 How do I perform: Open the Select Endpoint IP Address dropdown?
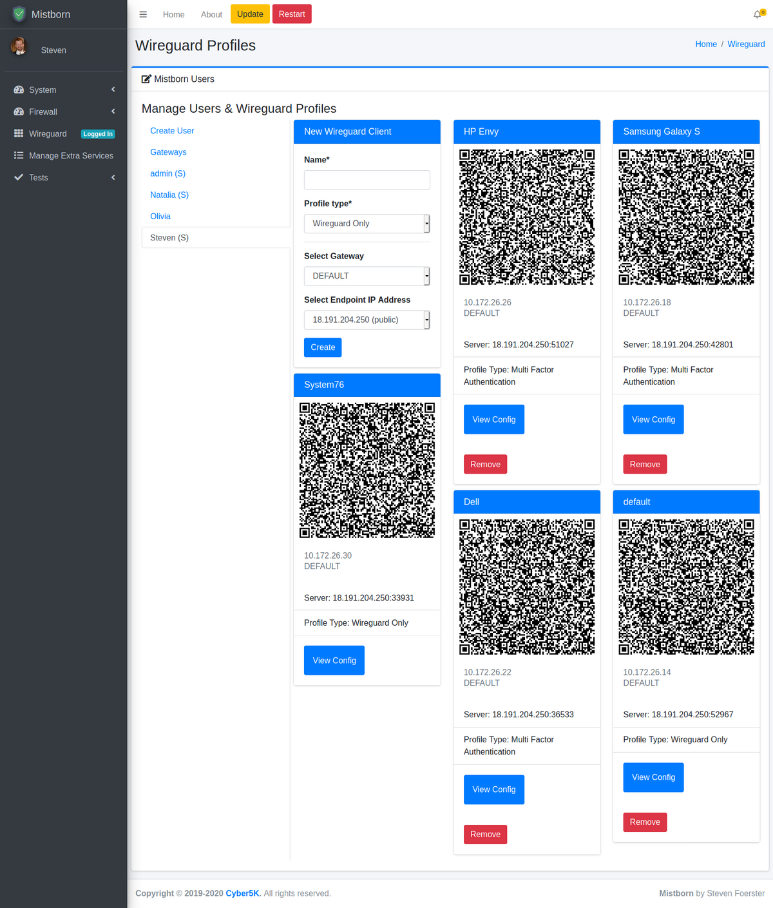(x=367, y=320)
